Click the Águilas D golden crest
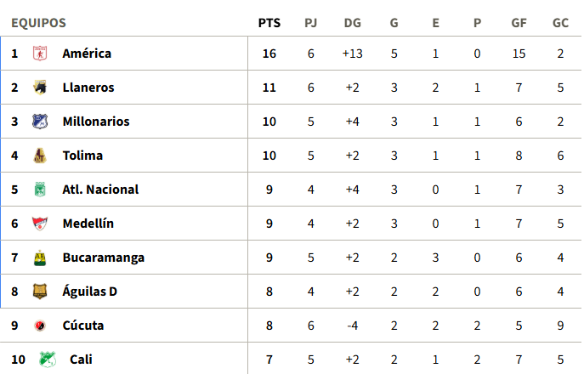584x374 pixels. [x=40, y=292]
